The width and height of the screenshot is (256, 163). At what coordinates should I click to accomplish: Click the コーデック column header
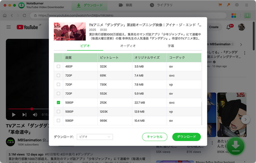coord(184,58)
